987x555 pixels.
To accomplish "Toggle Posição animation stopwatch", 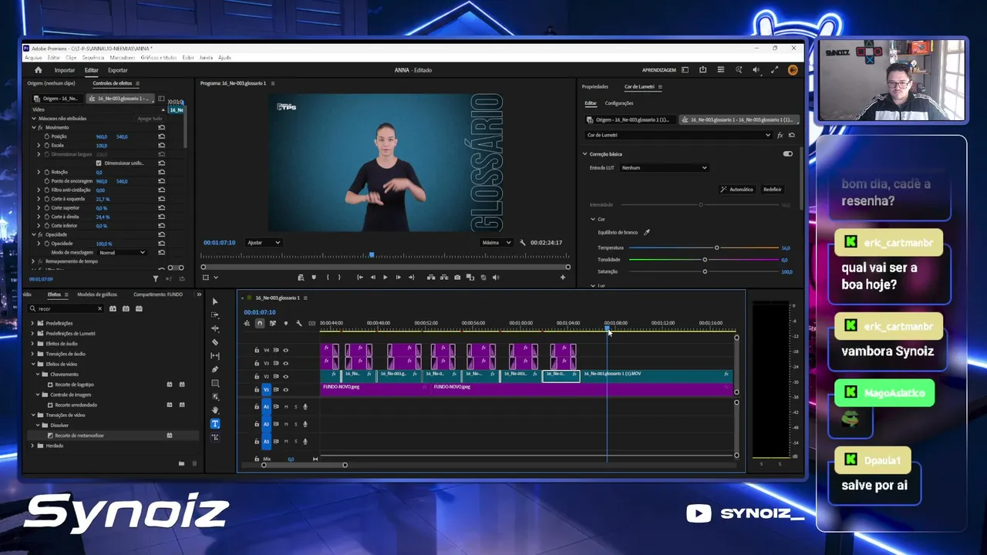I will tap(46, 136).
